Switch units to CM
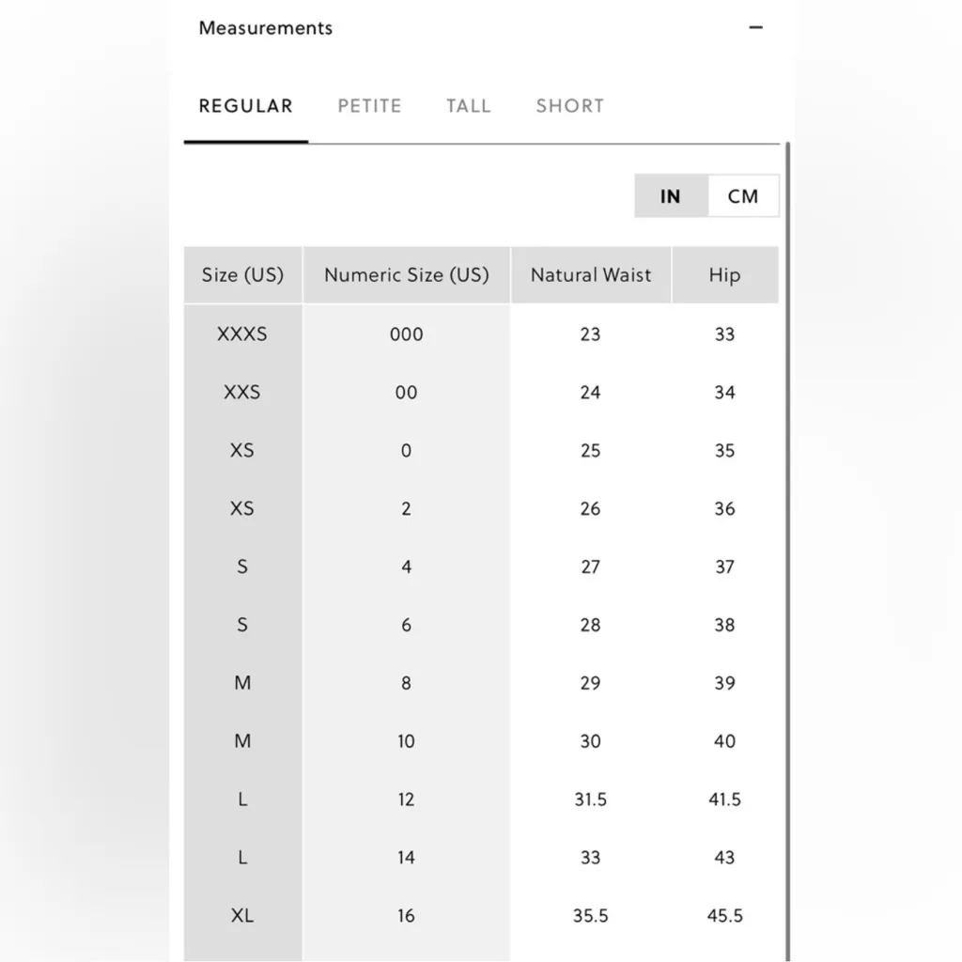Viewport: 962px width, 962px height. coord(742,196)
